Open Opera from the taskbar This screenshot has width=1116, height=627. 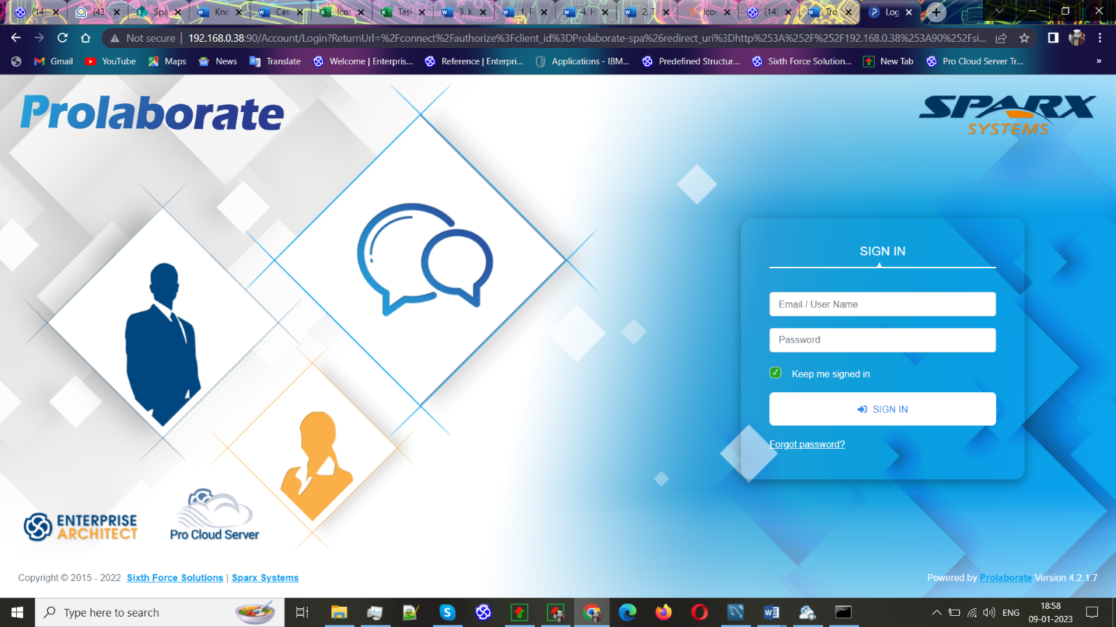pos(700,612)
